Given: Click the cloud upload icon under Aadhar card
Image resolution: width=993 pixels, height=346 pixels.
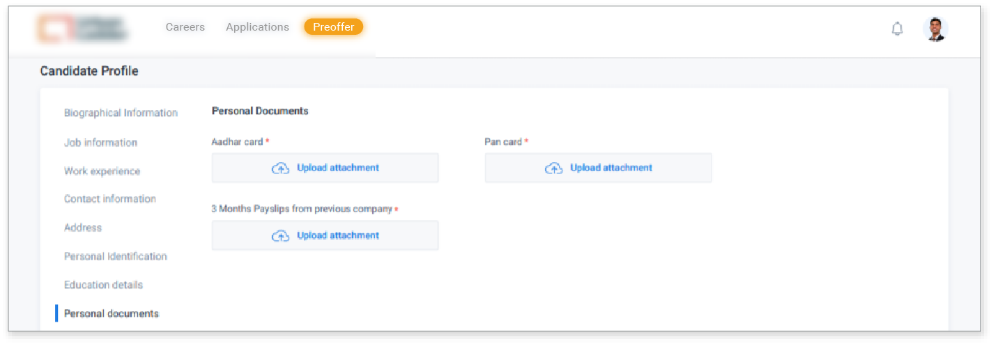Looking at the screenshot, I should (280, 168).
